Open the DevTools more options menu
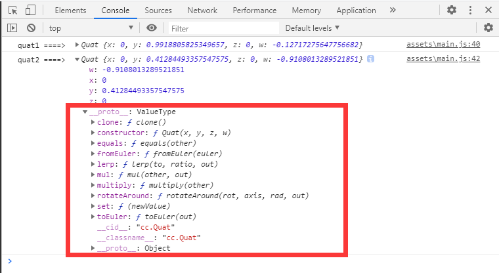Viewport: 499px width, 273px height. pos(469,10)
